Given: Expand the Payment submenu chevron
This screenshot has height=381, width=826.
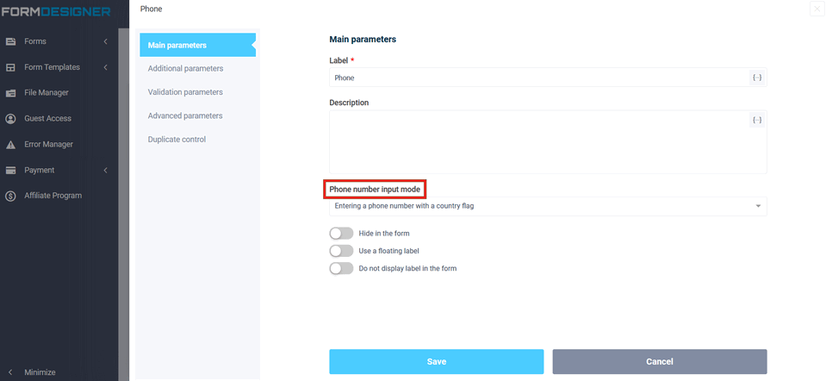Looking at the screenshot, I should [105, 170].
